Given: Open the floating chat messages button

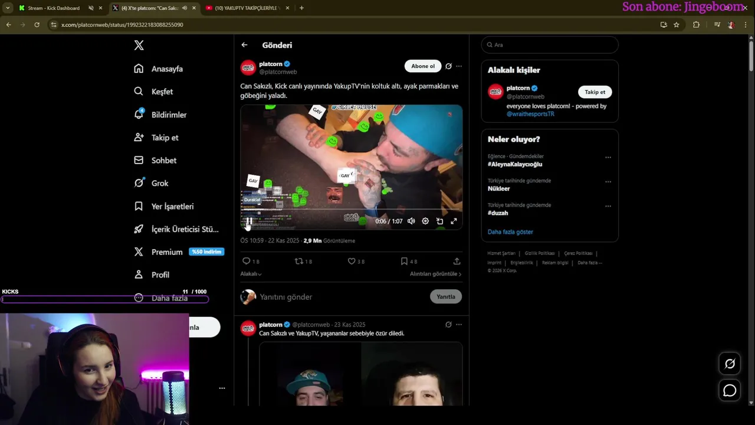Looking at the screenshot, I should pyautogui.click(x=730, y=391).
